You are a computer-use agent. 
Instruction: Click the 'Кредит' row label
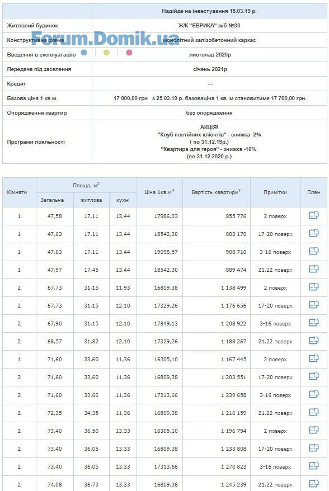(16, 84)
